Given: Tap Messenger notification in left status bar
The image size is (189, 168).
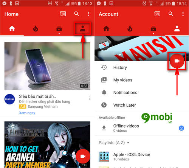Looking at the screenshot, I should pos(5,3).
